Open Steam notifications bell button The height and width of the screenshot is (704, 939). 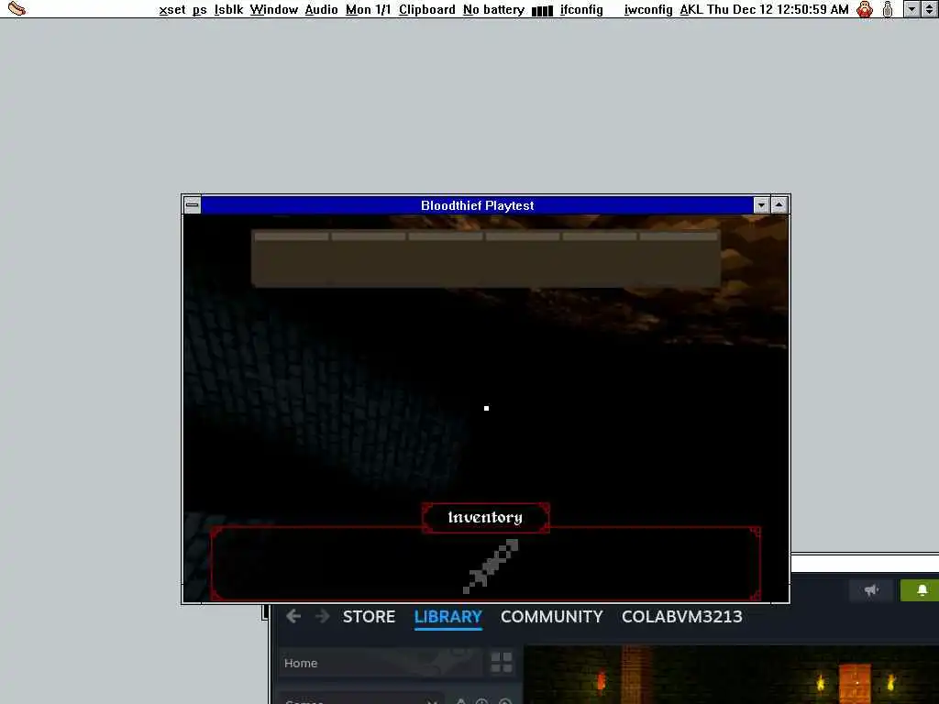point(922,590)
